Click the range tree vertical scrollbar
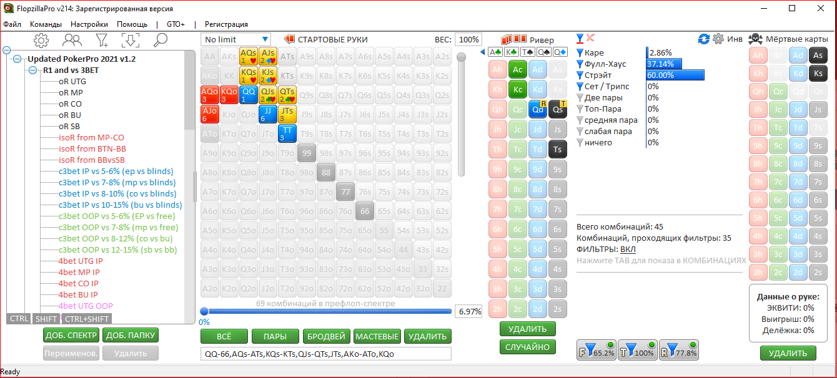 [x=191, y=187]
